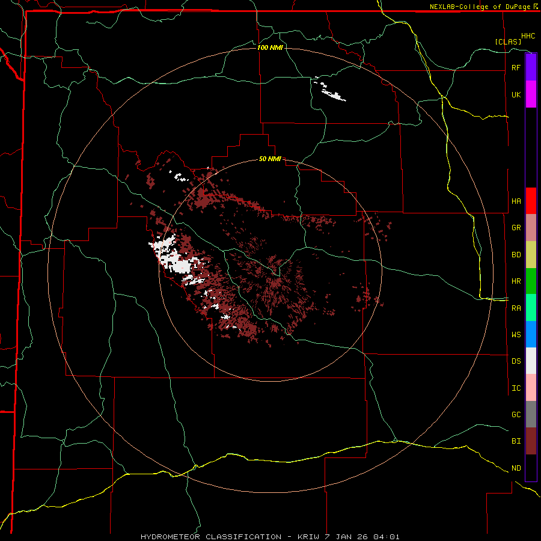Pick the RA light green legend swatch
Image resolution: width=541 pixels, height=541 pixels.
531,307
